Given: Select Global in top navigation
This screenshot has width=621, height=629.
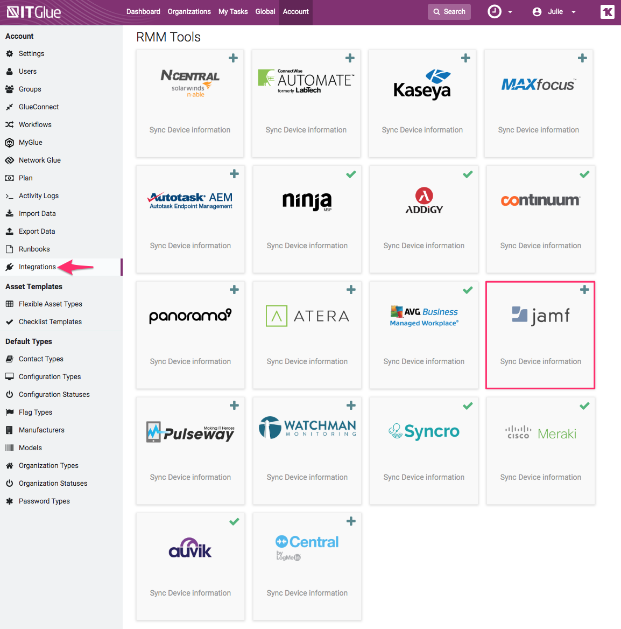Looking at the screenshot, I should pyautogui.click(x=265, y=12).
